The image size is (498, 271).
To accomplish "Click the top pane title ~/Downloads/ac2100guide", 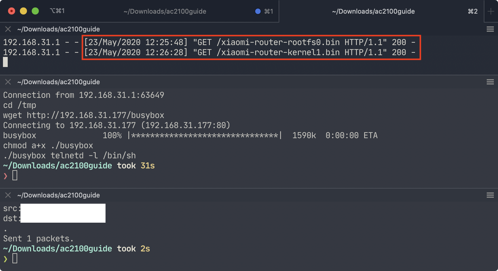I will pyautogui.click(x=58, y=29).
